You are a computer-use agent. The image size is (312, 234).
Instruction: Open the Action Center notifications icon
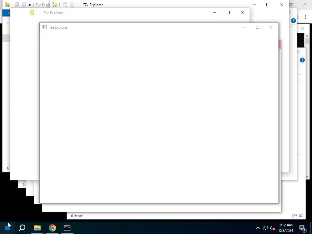point(302,228)
